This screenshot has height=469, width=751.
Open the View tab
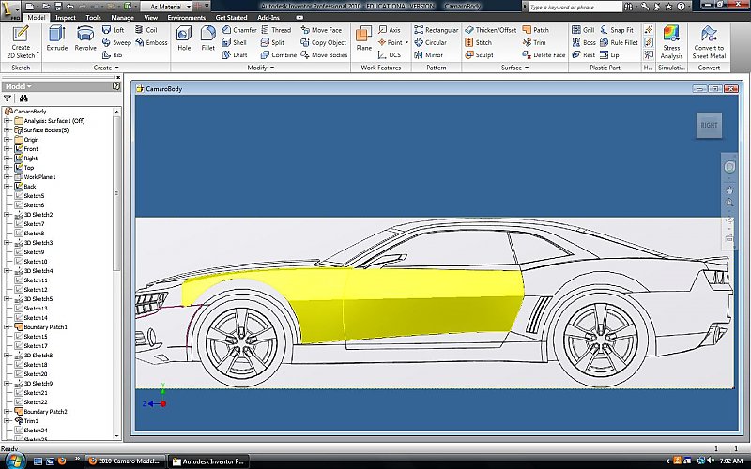pyautogui.click(x=151, y=17)
